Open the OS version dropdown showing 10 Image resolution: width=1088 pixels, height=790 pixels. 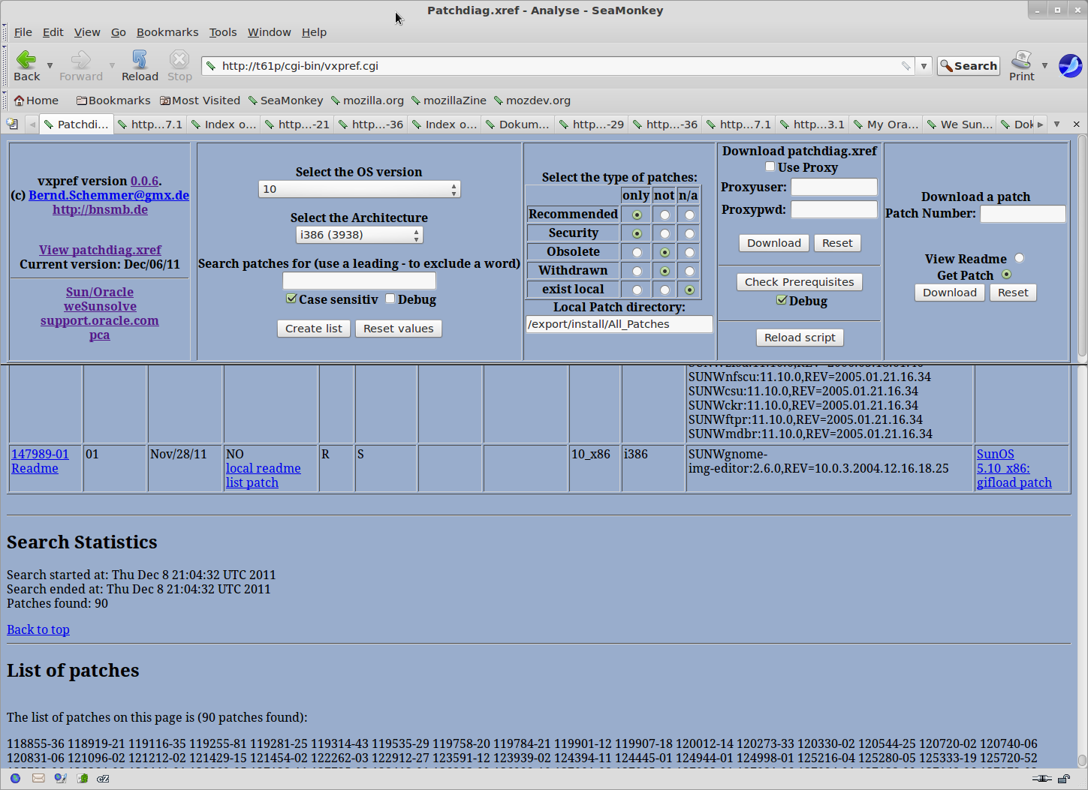coord(359,189)
